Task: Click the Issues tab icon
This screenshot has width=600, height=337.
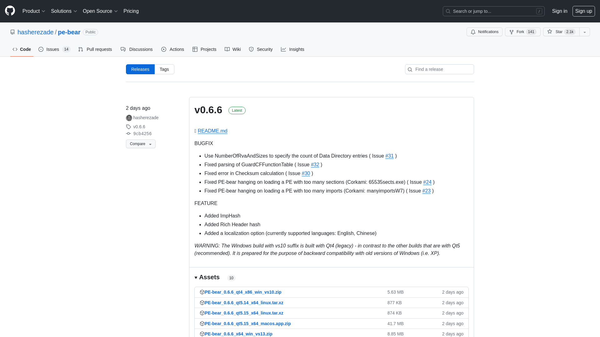Action: pos(41,49)
